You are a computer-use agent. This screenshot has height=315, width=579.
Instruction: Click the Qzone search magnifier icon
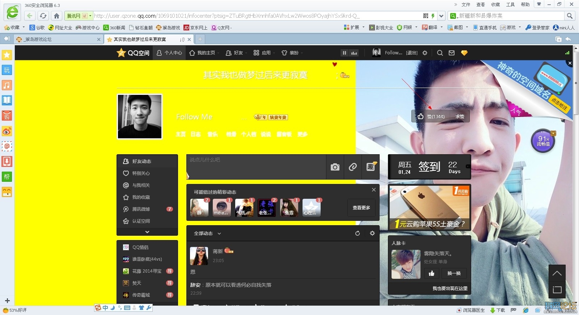point(440,53)
